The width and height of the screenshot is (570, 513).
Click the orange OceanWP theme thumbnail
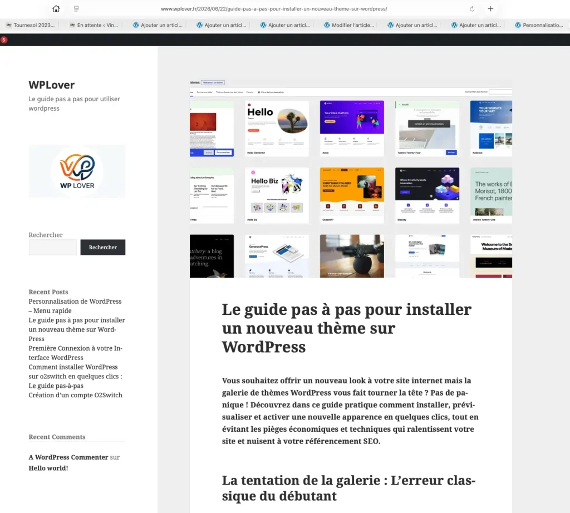coord(352,195)
